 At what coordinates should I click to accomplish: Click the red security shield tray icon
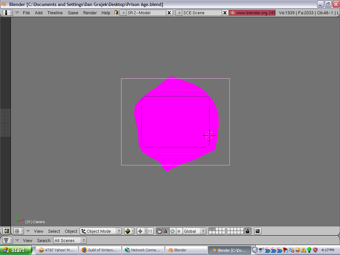315,250
